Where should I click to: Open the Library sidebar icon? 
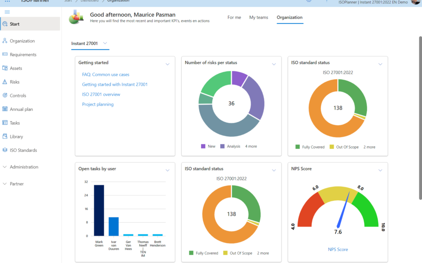click(x=5, y=136)
